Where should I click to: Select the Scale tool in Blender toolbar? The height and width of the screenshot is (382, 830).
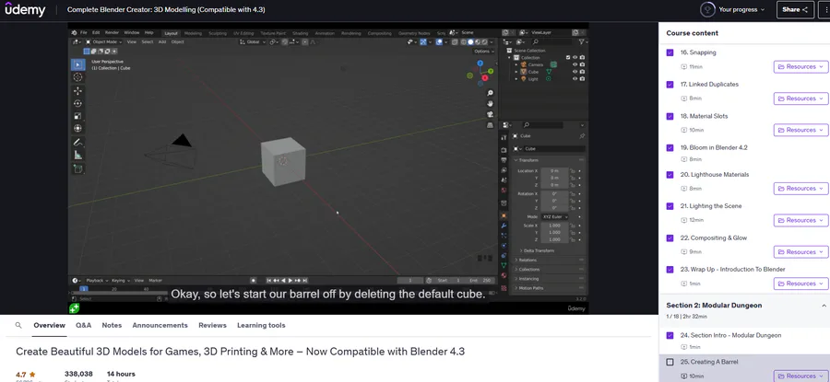coord(77,116)
